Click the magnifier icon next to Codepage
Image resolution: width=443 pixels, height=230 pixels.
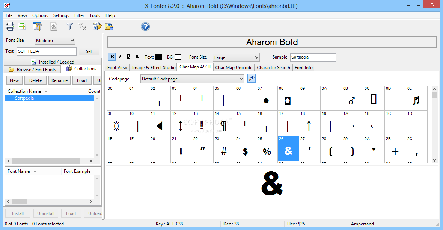click(252, 79)
